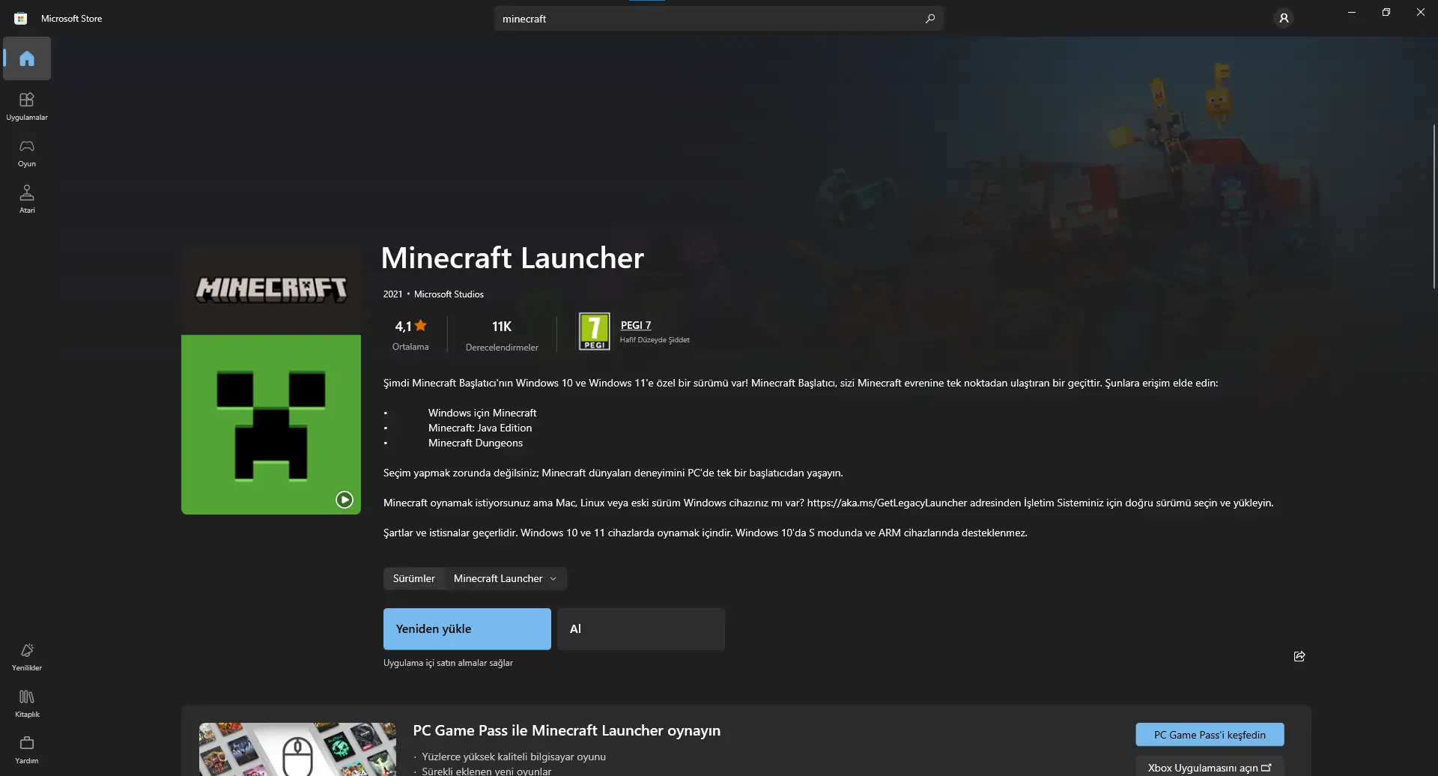Click the search magnifier icon

point(930,19)
